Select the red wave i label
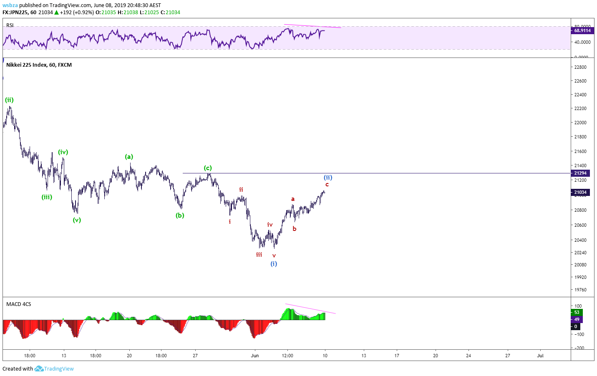The width and height of the screenshot is (597, 376). (229, 222)
